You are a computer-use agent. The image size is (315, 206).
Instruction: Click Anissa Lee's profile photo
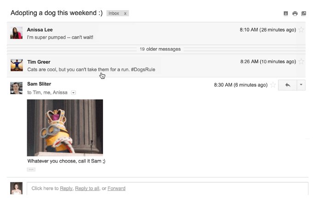click(16, 33)
